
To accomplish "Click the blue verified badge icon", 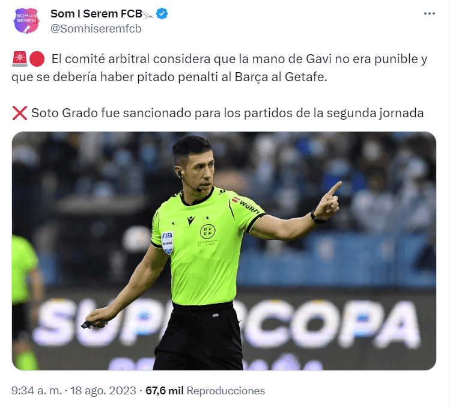I will click(162, 13).
